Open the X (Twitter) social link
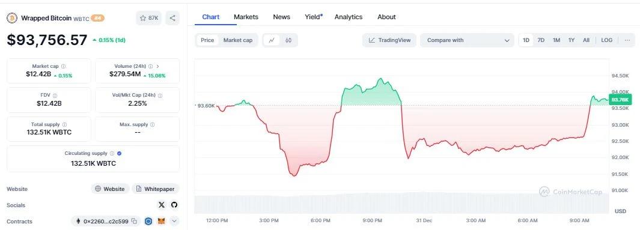Screen dimensions: 640x230 click(161, 205)
